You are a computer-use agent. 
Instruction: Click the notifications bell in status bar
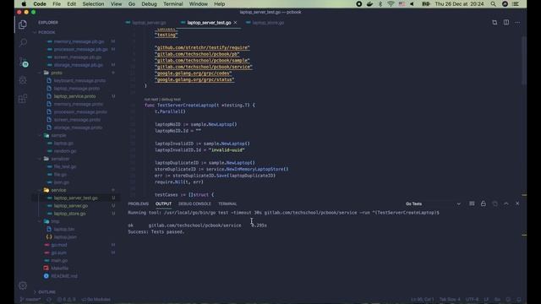518,300
